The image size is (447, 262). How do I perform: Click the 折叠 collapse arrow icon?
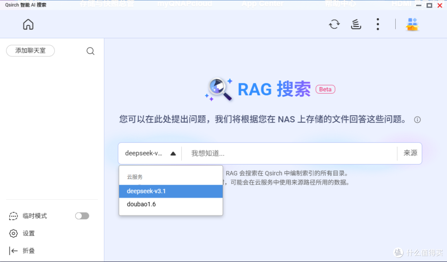click(13, 250)
